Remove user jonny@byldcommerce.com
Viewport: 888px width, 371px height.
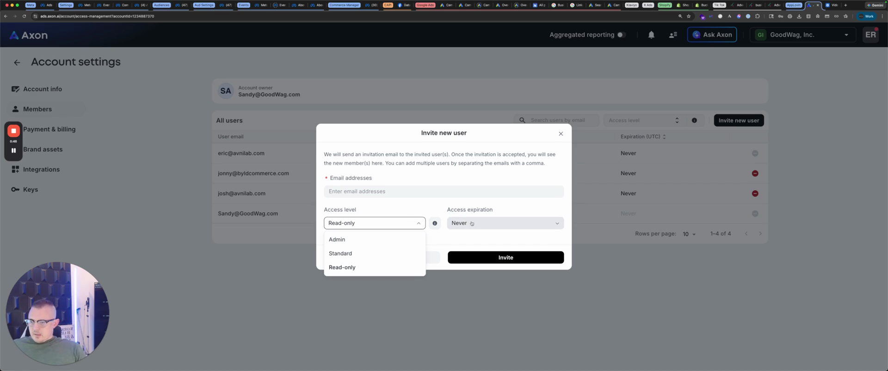755,174
